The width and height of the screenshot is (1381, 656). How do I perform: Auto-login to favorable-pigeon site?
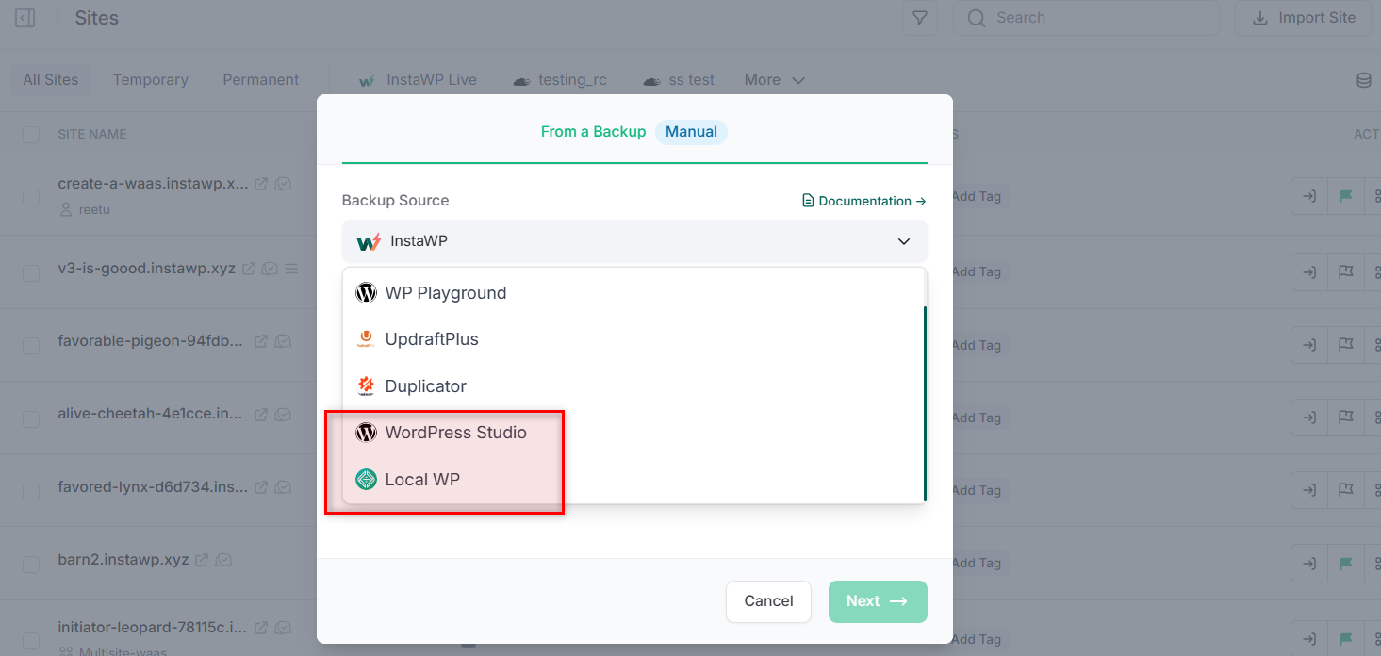tap(1309, 345)
